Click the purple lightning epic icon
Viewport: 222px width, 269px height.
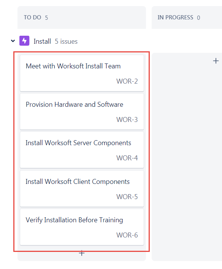tap(24, 41)
